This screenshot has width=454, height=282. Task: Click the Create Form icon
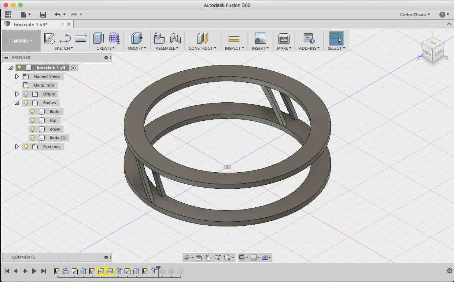click(x=114, y=38)
